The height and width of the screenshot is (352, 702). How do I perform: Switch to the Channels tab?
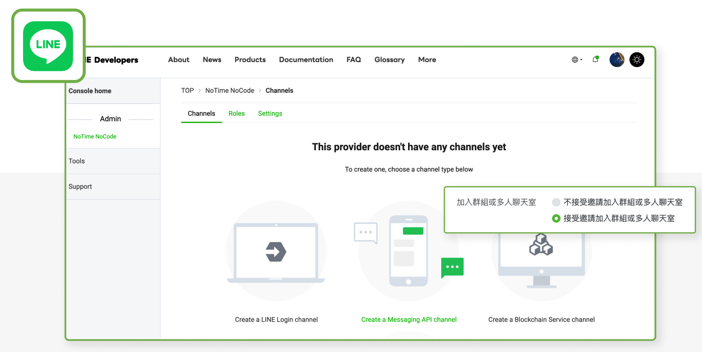tap(201, 114)
